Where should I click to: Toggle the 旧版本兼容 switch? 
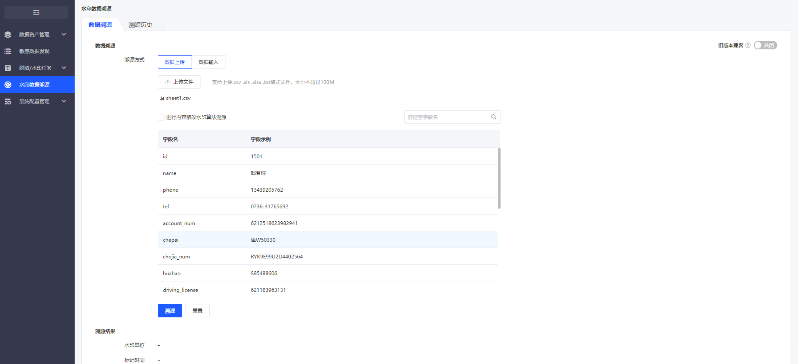pos(765,45)
